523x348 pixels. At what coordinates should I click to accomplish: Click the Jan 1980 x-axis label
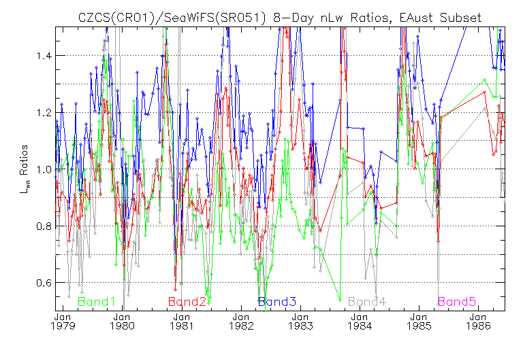[x=122, y=321]
